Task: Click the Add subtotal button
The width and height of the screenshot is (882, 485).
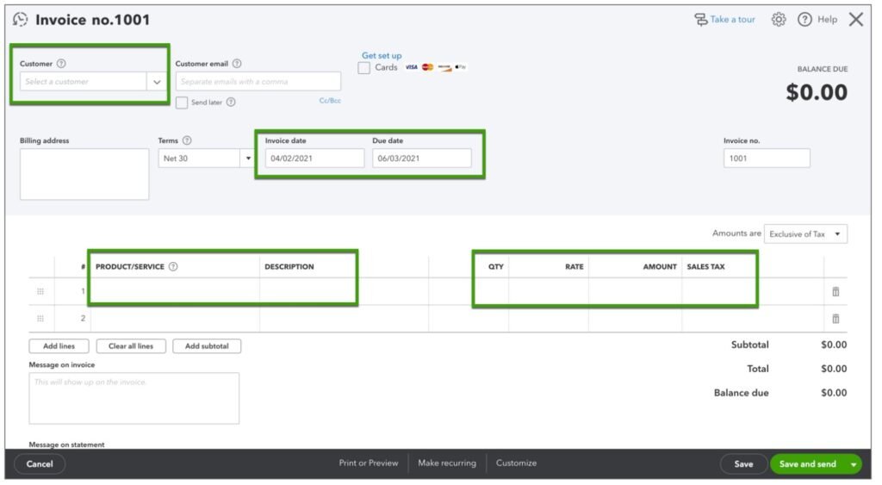Action: click(207, 346)
